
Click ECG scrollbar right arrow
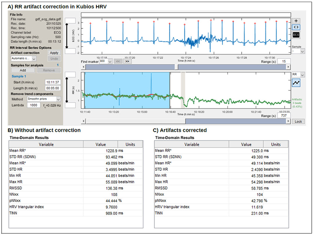click(x=288, y=67)
